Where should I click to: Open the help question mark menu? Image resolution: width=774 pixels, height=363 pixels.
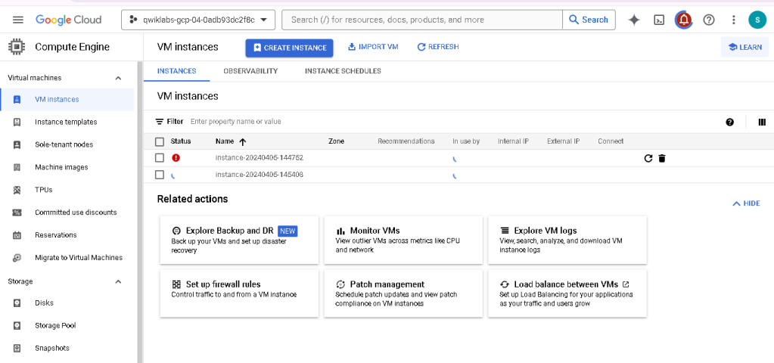(x=709, y=20)
